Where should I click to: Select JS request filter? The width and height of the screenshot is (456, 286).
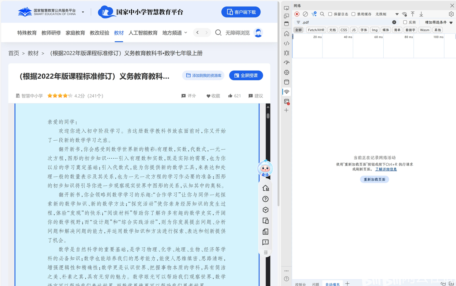(353, 30)
